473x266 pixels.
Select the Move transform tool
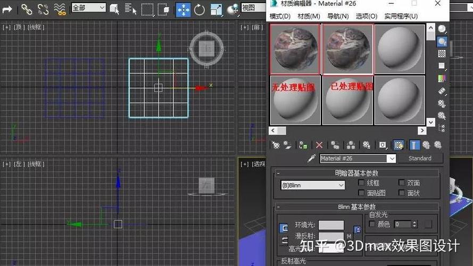pos(184,10)
